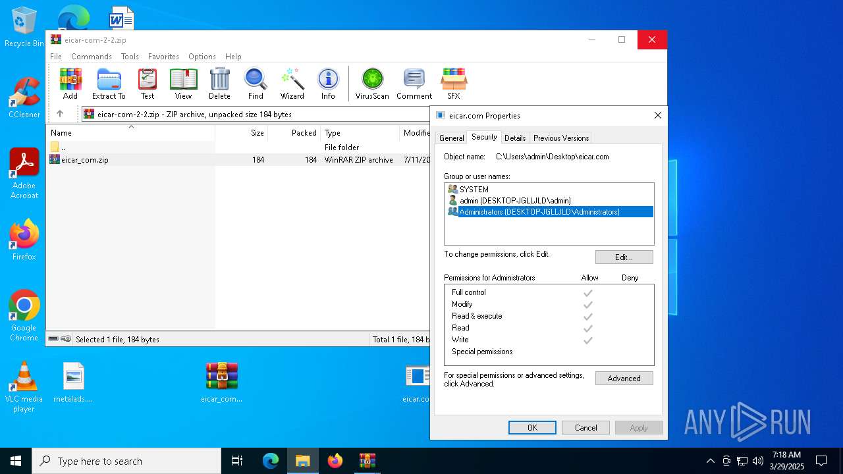Click Microsoft Edge in the taskbar
843x474 pixels.
[271, 461]
